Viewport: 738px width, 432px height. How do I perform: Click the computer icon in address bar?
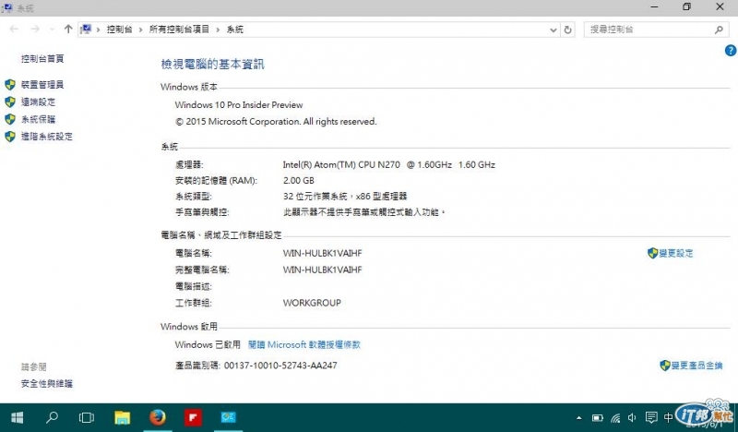(x=86, y=30)
